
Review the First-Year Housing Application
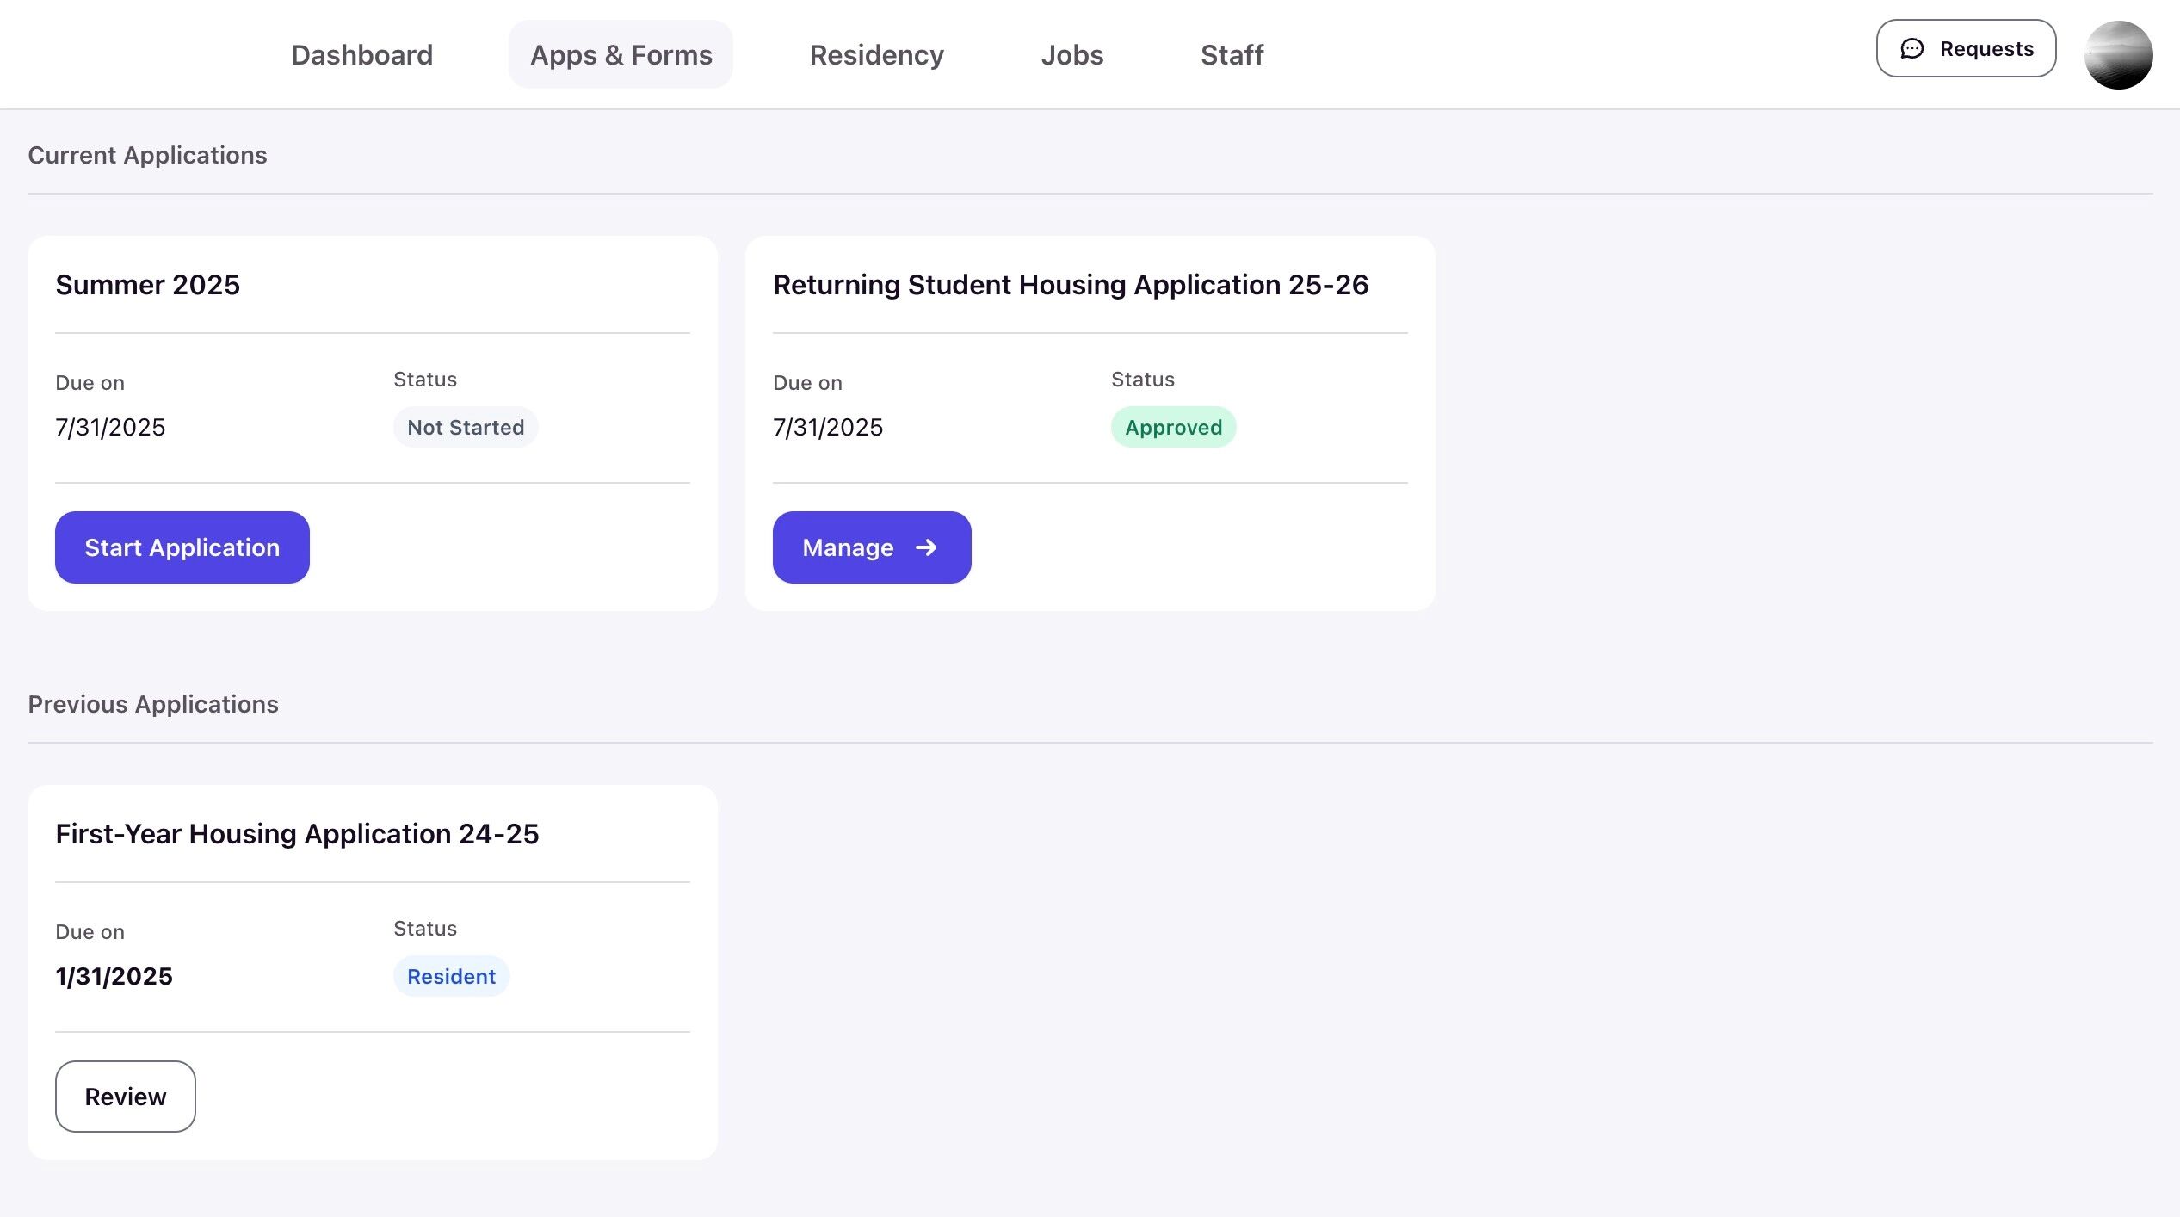click(126, 1097)
